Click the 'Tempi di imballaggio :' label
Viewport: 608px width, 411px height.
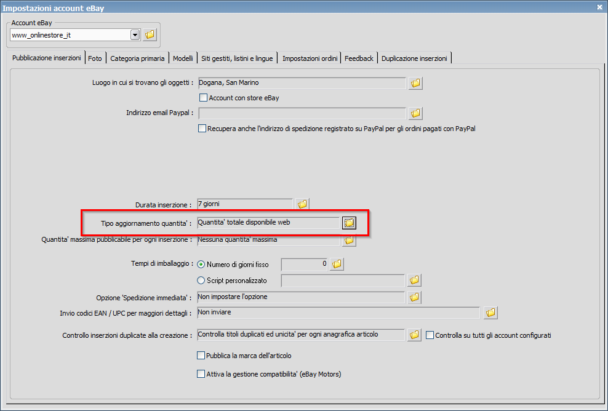(x=162, y=264)
